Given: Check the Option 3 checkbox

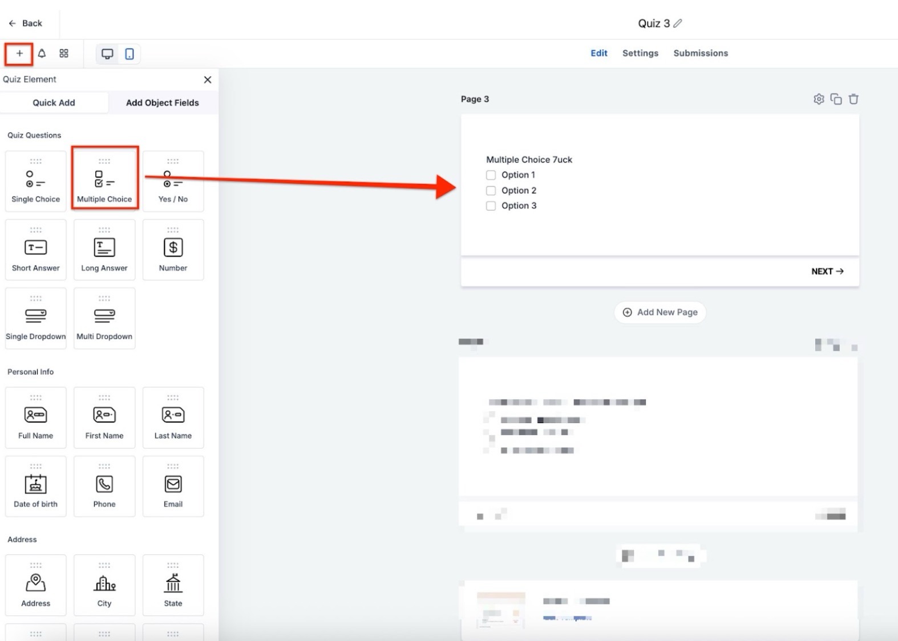Looking at the screenshot, I should pyautogui.click(x=491, y=206).
